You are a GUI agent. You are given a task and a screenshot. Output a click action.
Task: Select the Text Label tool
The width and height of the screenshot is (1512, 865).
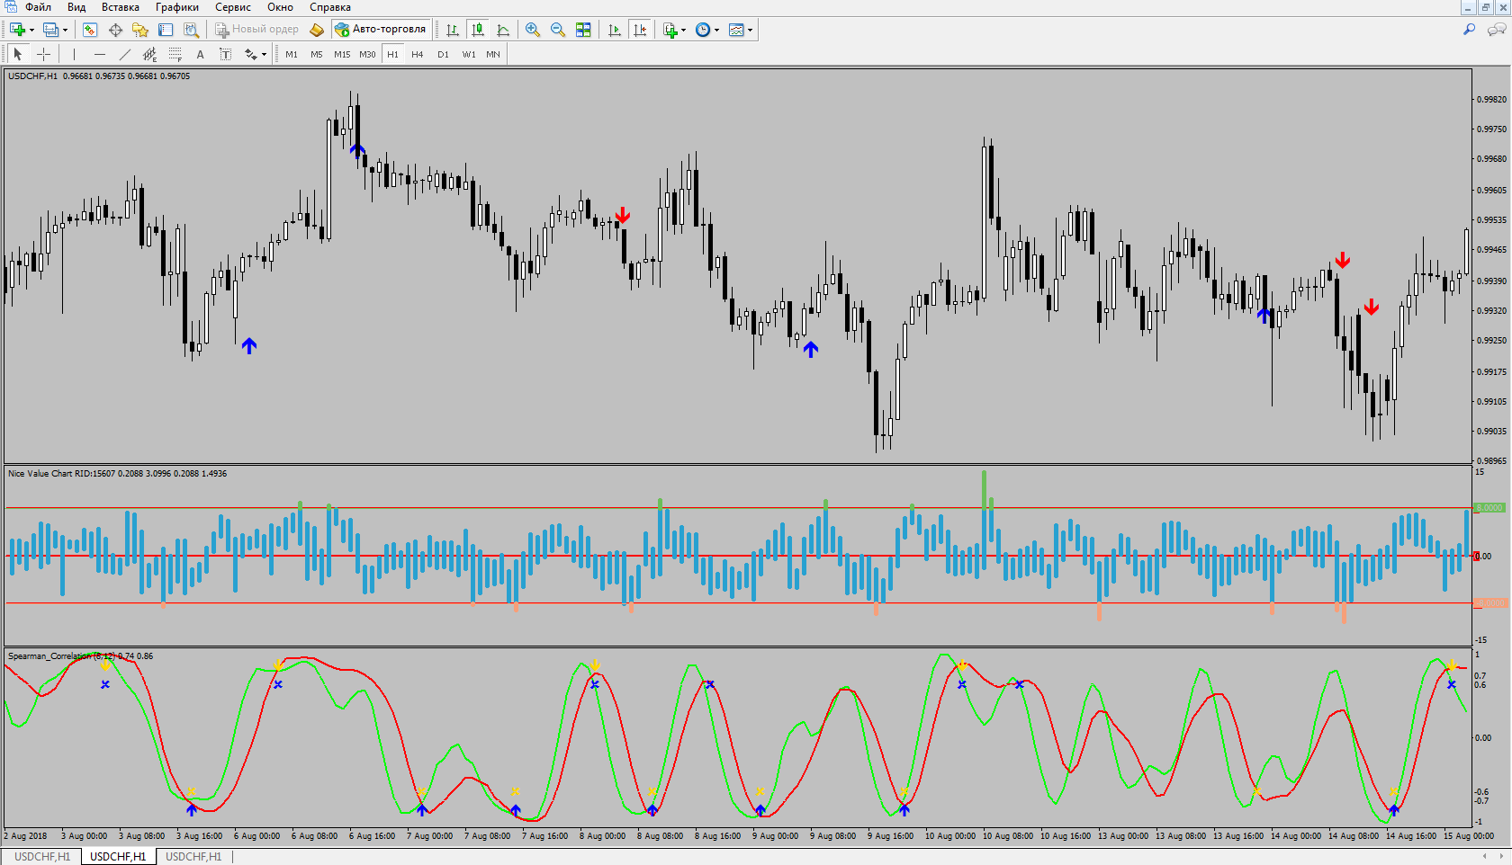(226, 54)
